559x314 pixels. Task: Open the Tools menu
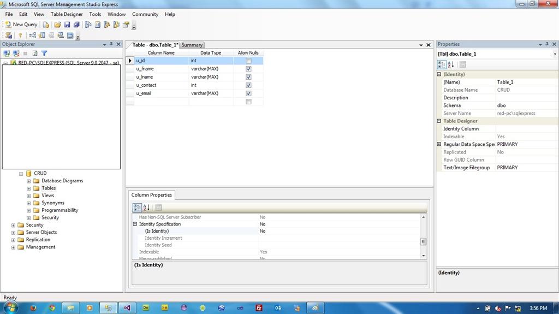coord(95,14)
